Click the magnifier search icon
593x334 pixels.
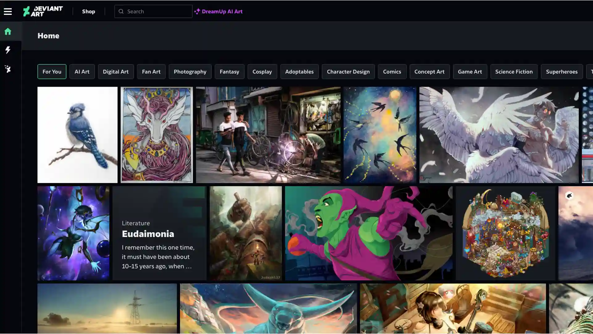121,11
